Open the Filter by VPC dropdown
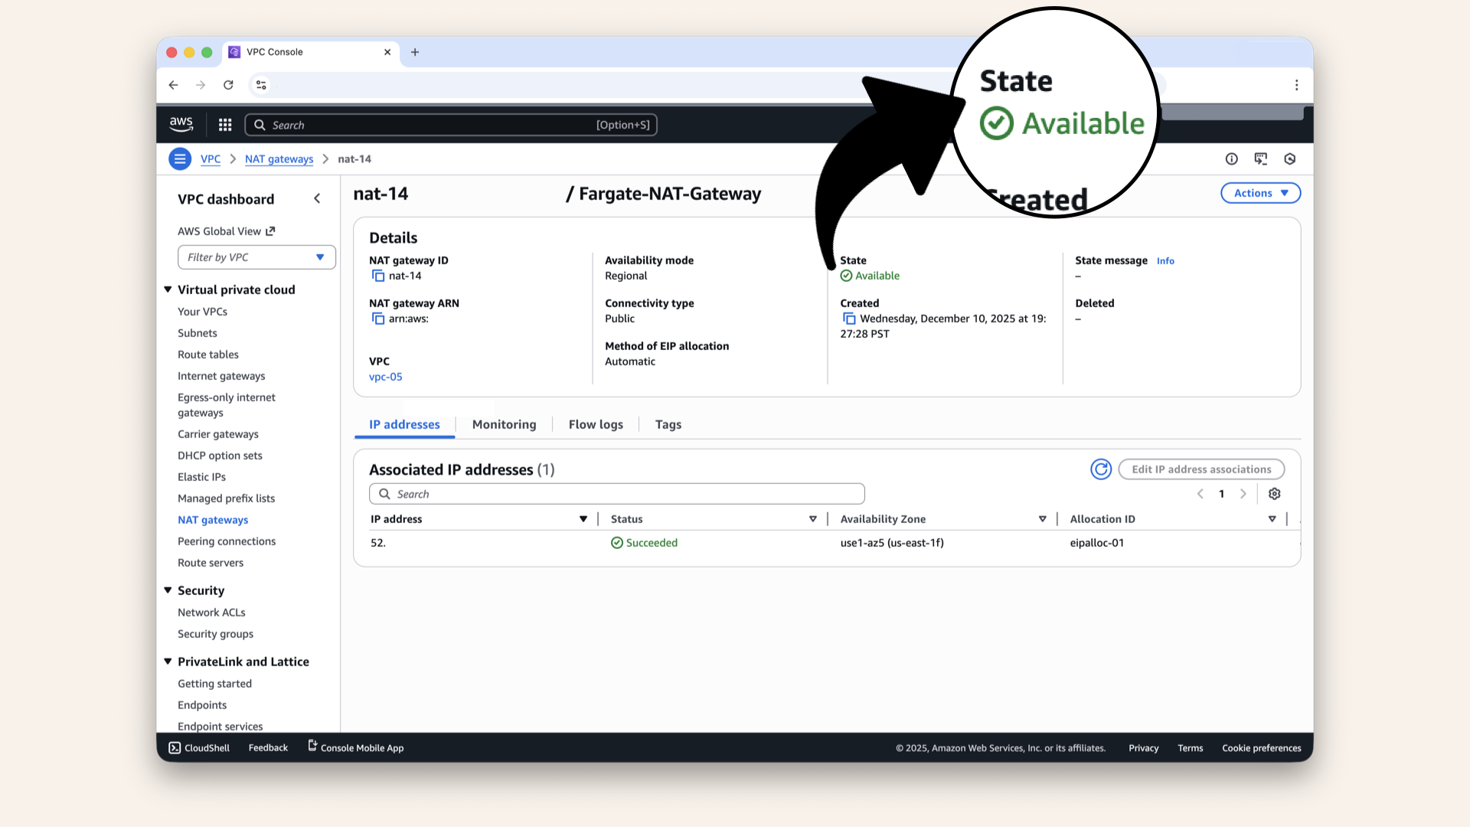This screenshot has width=1470, height=827. [x=322, y=257]
